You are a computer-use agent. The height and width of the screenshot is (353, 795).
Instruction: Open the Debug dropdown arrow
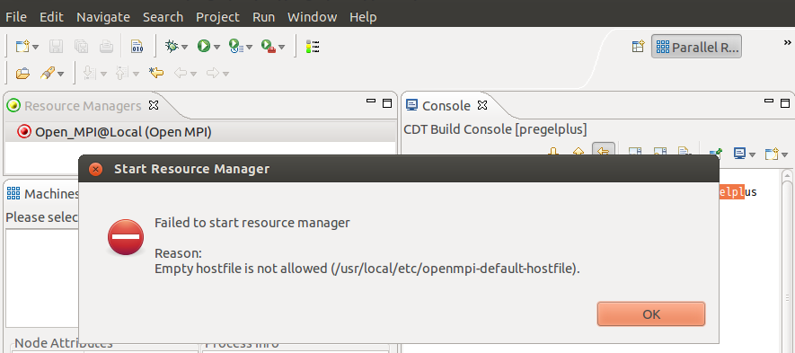[x=184, y=48]
